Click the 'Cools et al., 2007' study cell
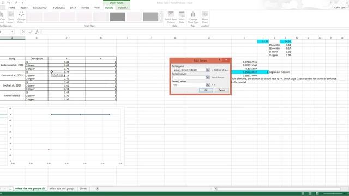Screen dimensions: 349x196 point(12,85)
